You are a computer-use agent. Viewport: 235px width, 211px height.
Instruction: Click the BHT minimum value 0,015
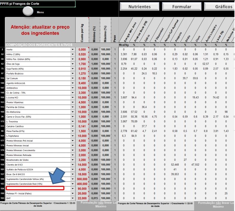point(94,198)
